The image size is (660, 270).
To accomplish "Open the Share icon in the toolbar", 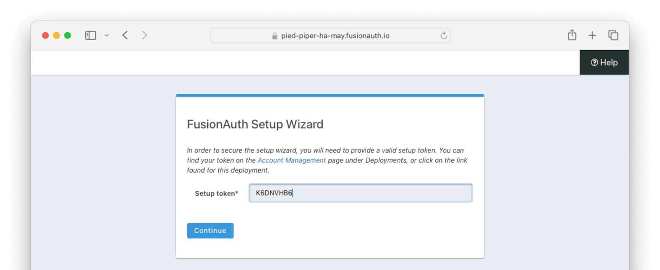I will point(572,35).
